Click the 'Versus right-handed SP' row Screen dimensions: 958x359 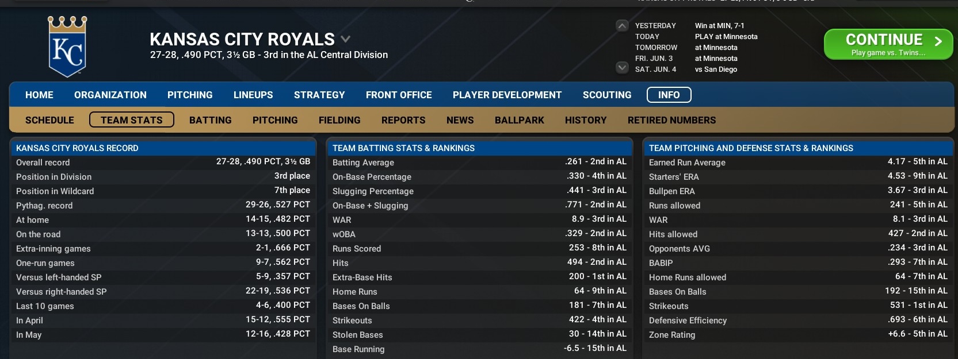coord(163,291)
